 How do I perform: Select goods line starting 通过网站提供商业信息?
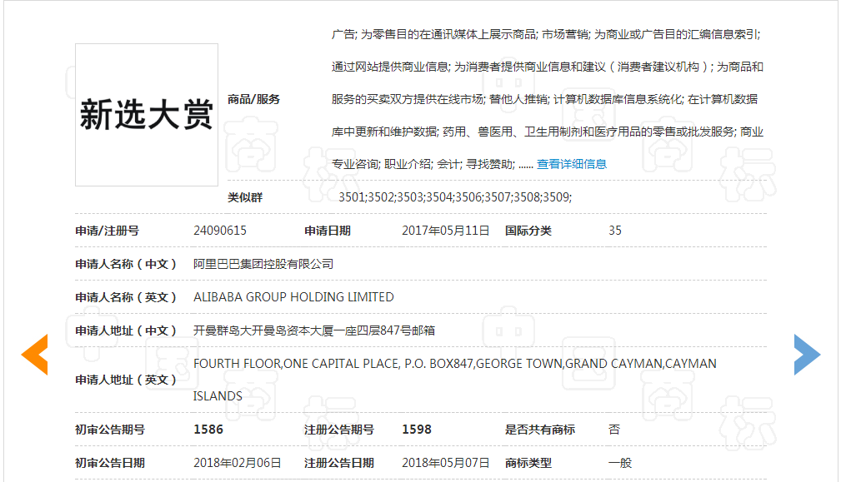[547, 67]
